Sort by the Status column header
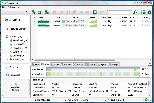Image resolution: width=154 pixels, height=103 pixels. coord(75,17)
